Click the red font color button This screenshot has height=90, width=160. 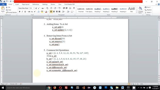click(x=46, y=12)
